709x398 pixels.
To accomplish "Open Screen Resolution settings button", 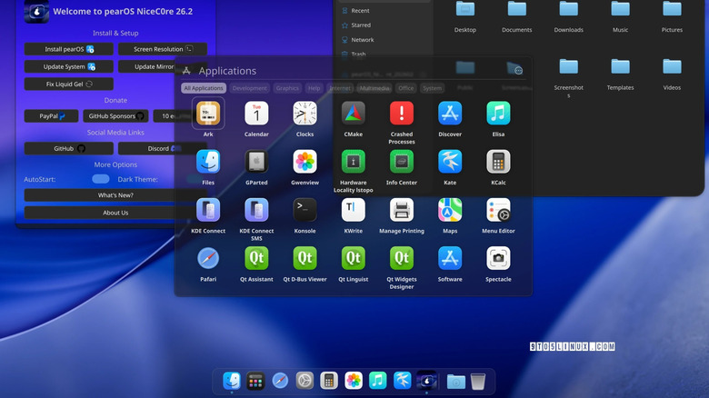I will [x=163, y=49].
